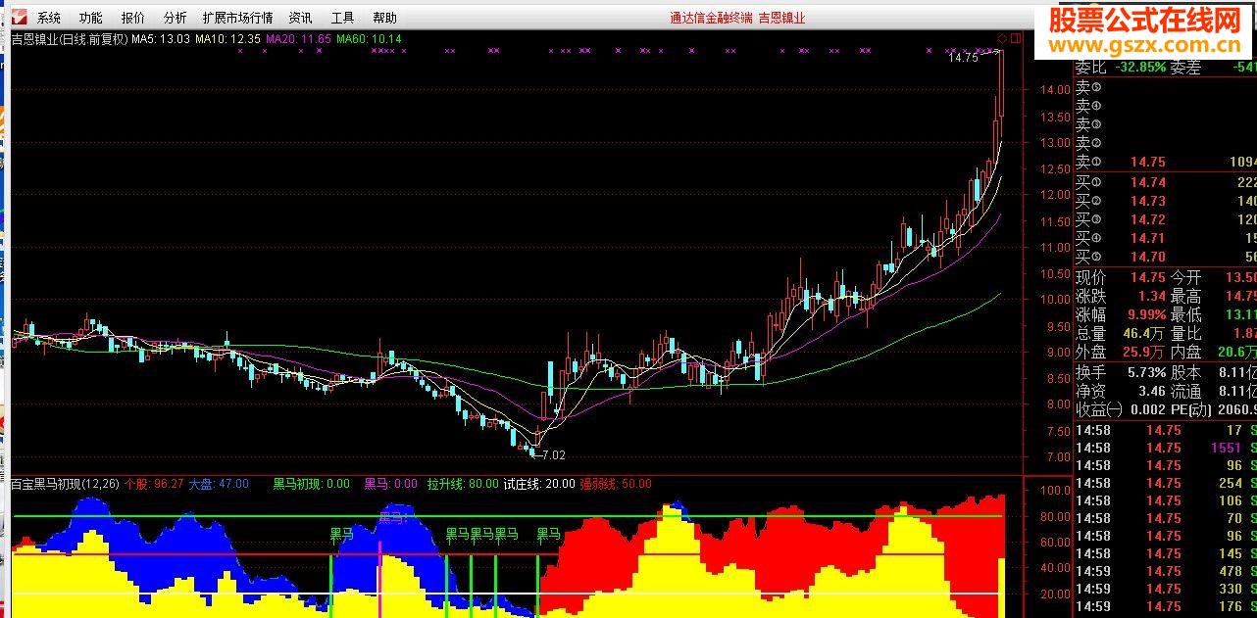Viewport: 1257px width, 618px height.
Task: Click the 大盘: 47.00 indicator value
Action: [x=219, y=484]
